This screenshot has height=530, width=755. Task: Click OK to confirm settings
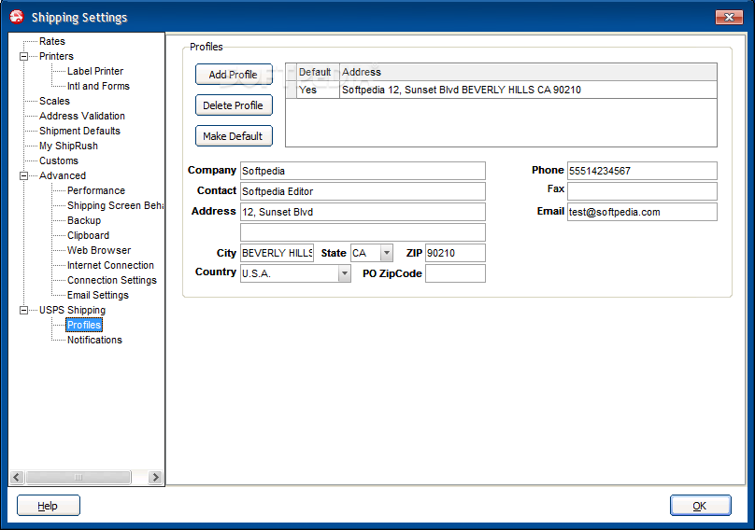pyautogui.click(x=700, y=506)
